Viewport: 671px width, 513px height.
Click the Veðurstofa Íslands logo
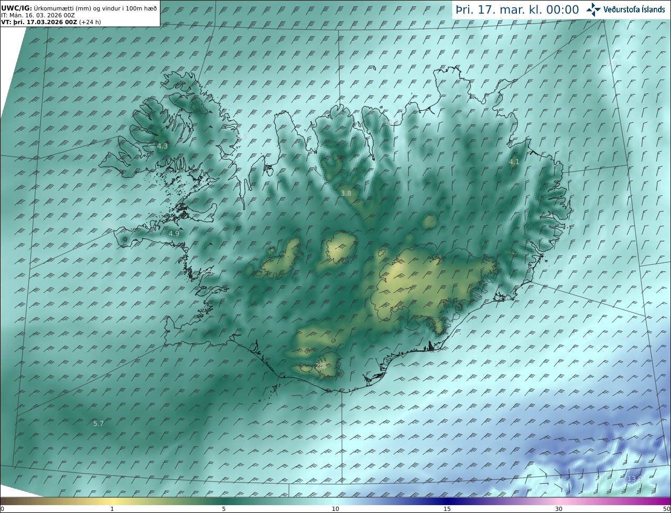(625, 9)
